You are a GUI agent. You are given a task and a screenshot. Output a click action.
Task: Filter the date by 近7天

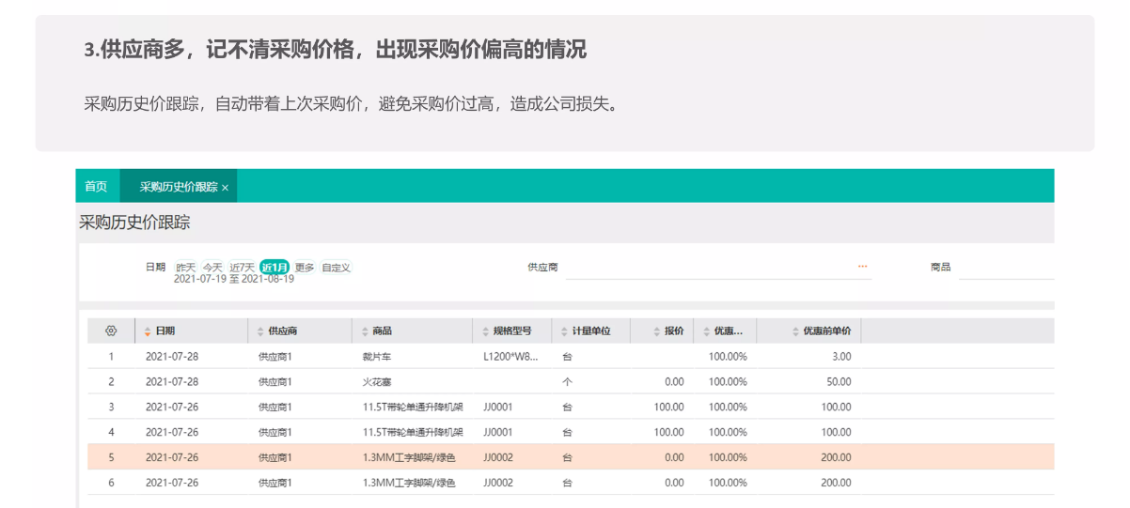242,268
